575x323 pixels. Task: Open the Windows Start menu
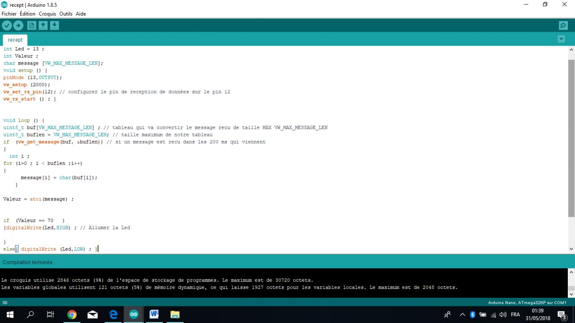point(10,314)
